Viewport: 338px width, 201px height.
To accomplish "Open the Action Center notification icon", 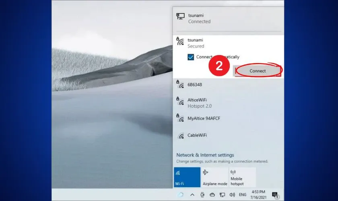I will coord(275,195).
